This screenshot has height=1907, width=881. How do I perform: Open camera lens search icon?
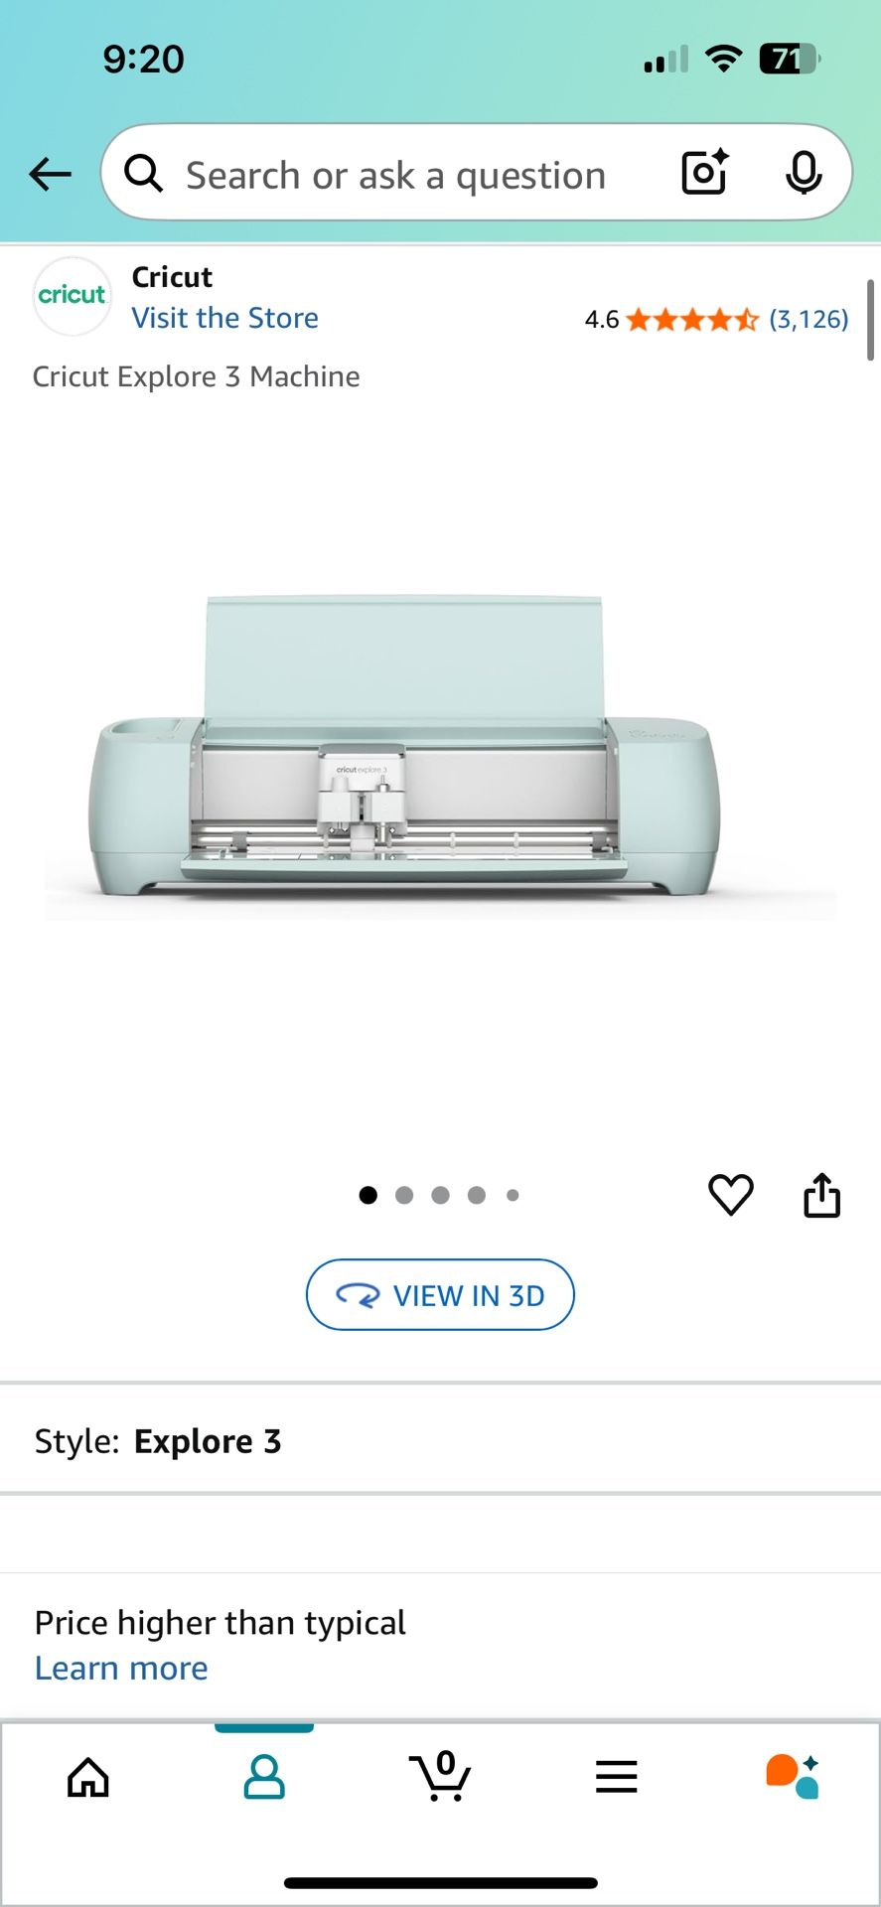[x=705, y=172]
